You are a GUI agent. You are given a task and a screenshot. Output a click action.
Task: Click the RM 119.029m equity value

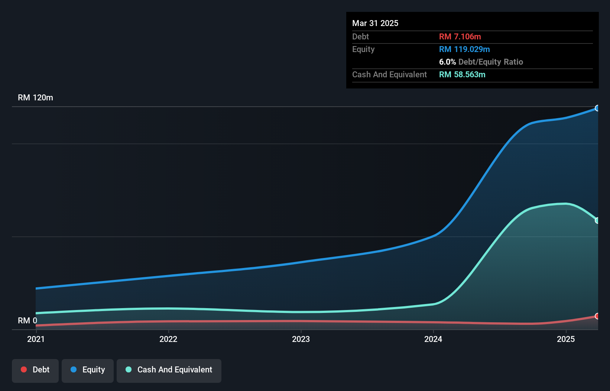[x=464, y=49]
